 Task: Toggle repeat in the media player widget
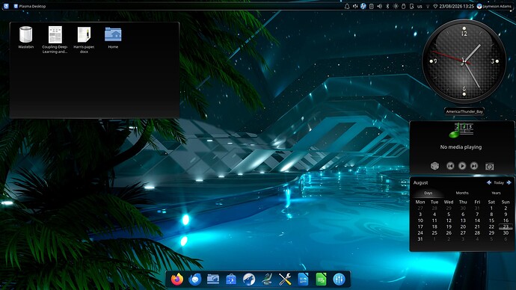tap(489, 167)
